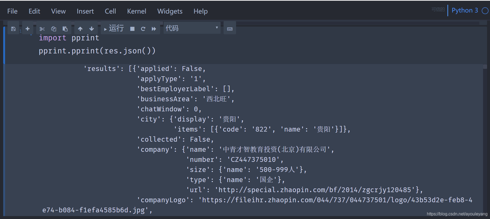Open the Cell menu

(110, 11)
